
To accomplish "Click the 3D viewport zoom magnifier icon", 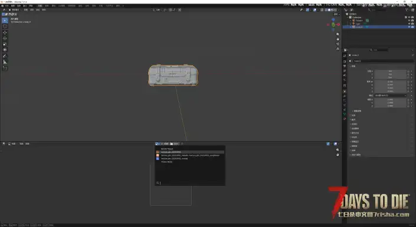I will [x=338, y=34].
